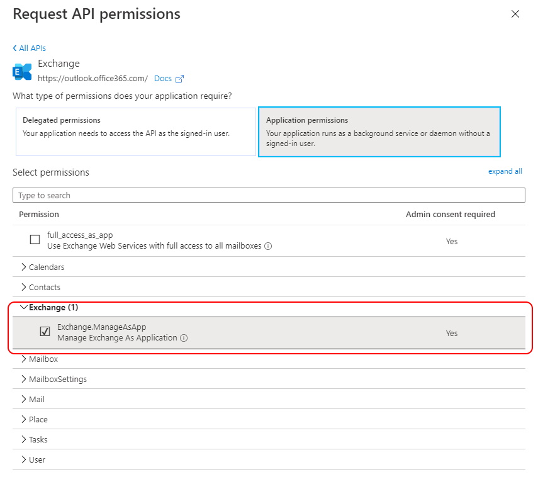Open the Exchange Docs link
This screenshot has width=538, height=484.
click(162, 79)
